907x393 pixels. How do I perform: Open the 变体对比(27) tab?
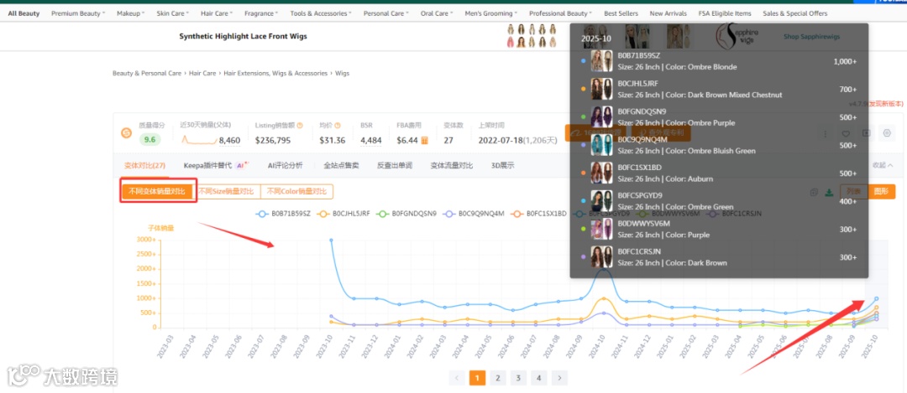click(x=144, y=165)
